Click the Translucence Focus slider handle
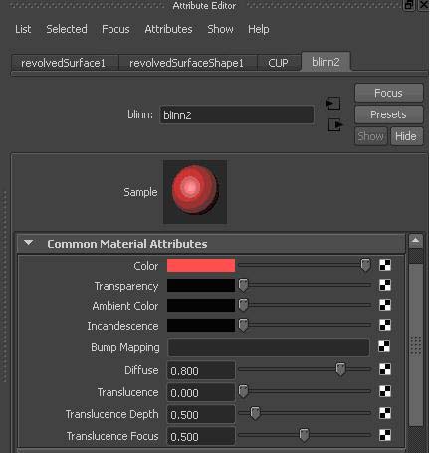This screenshot has height=453, width=436. pos(304,435)
